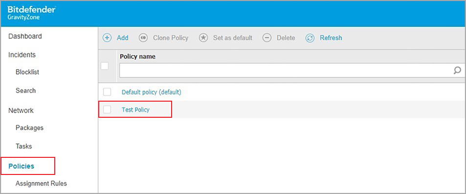Click the Delete minus icon
466x194 pixels.
[267, 38]
